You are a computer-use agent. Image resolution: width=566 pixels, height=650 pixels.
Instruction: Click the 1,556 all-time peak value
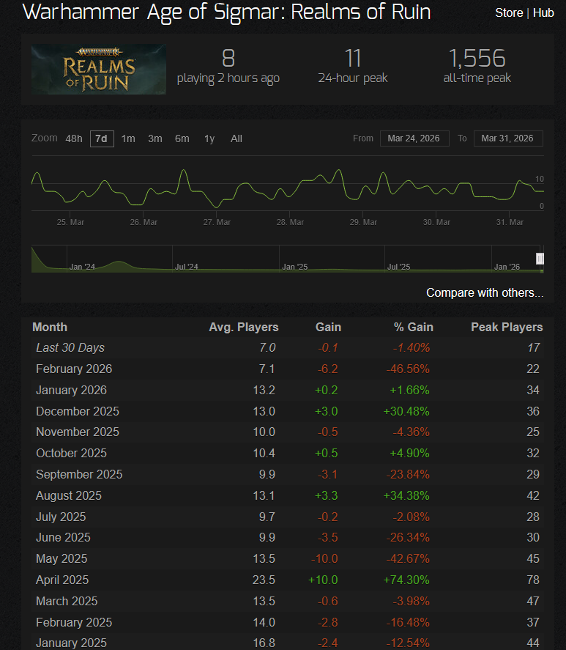pyautogui.click(x=477, y=58)
